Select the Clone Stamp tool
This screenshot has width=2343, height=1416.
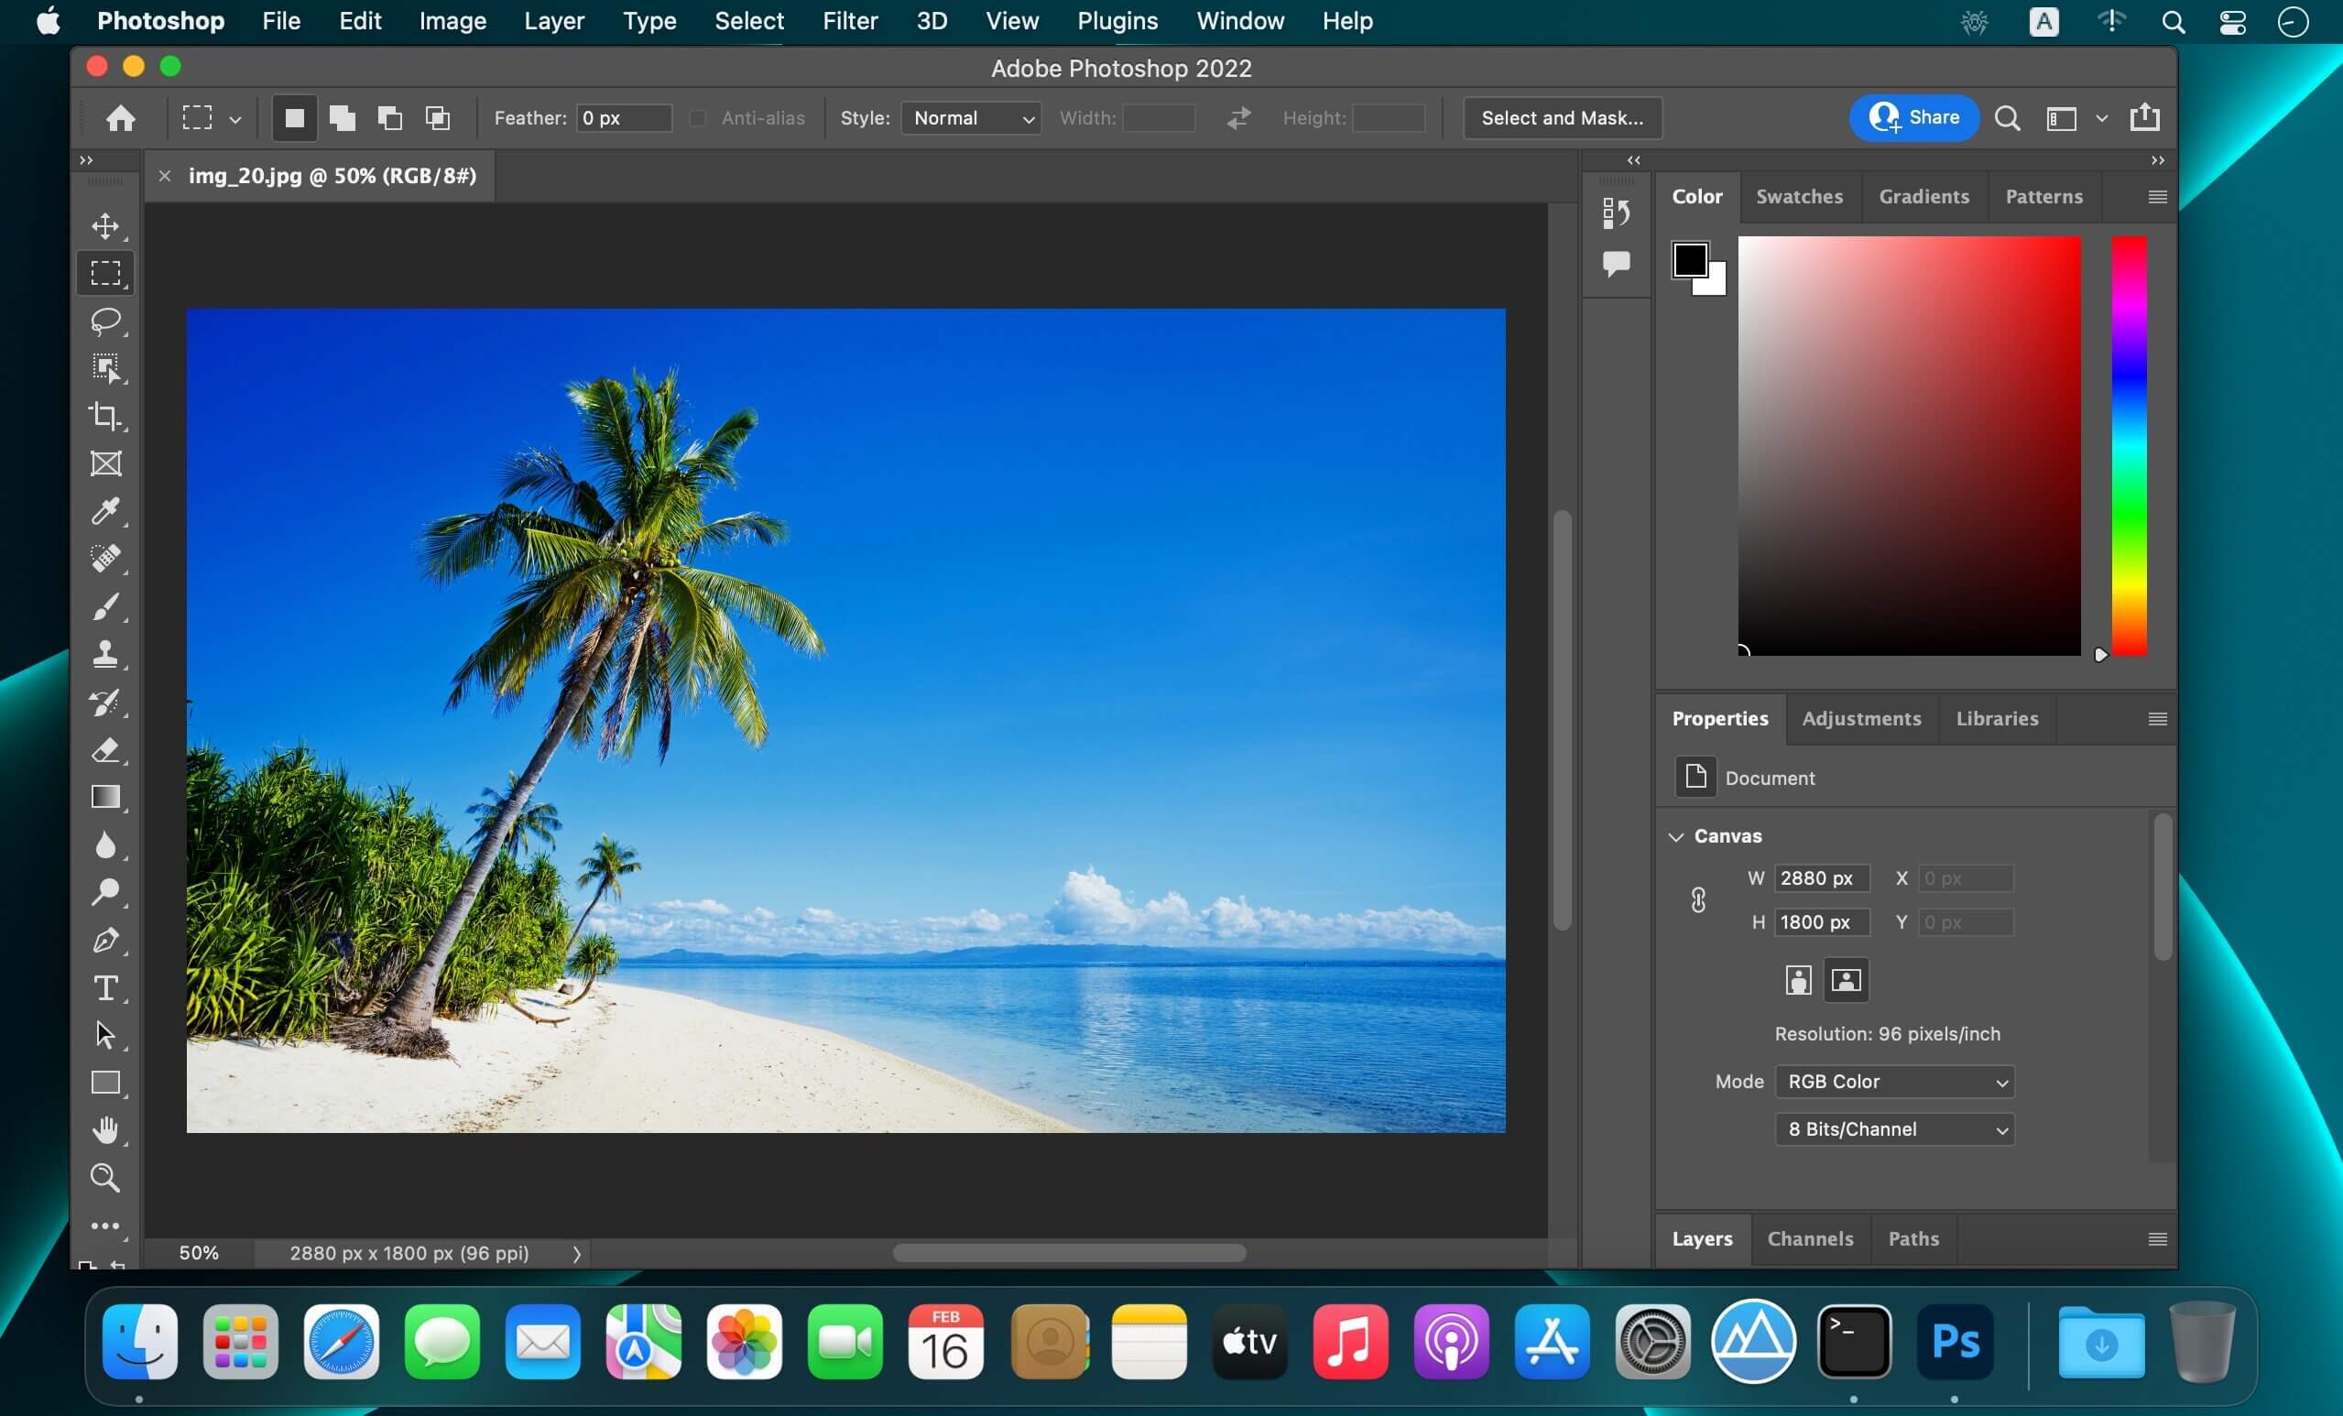click(104, 653)
